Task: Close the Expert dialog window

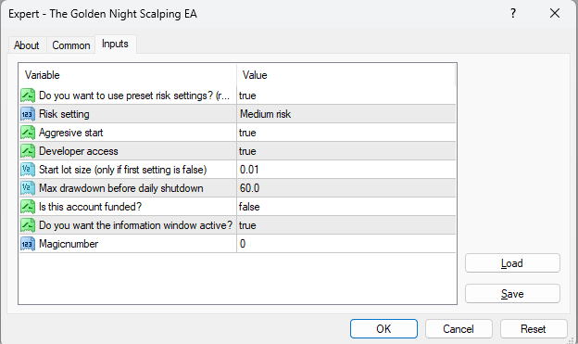Action: tap(555, 14)
